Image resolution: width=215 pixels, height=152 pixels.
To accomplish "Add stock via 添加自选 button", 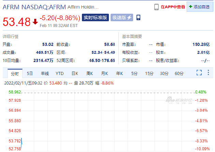I will click(200, 7).
